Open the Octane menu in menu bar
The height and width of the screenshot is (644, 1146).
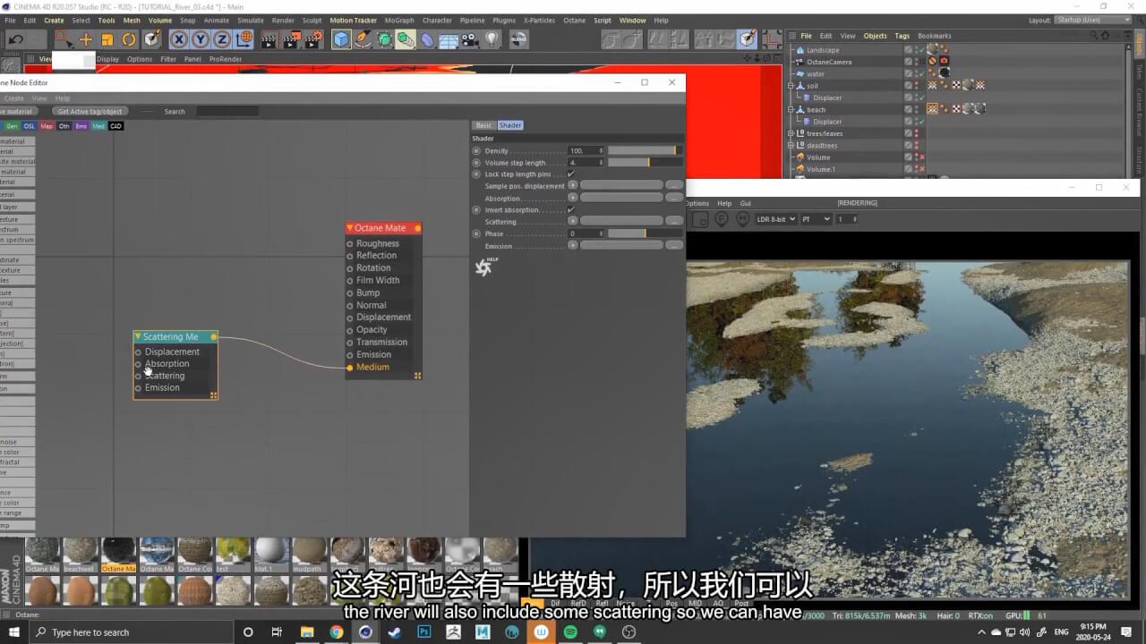[574, 20]
